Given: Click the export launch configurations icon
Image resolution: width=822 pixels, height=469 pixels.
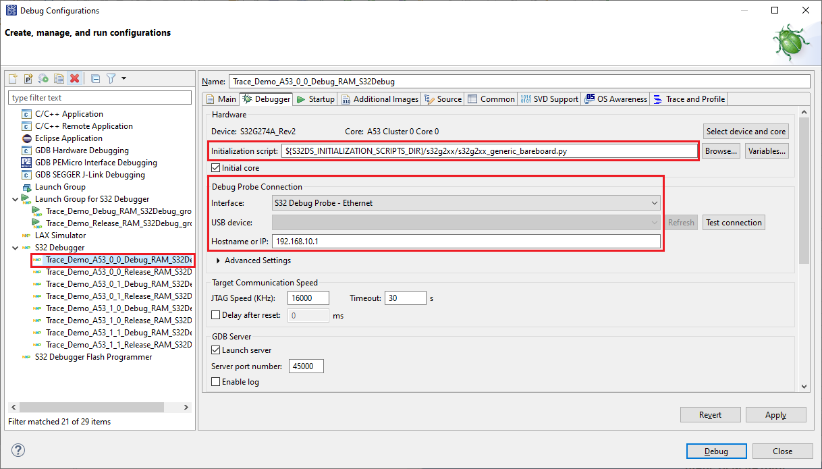Looking at the screenshot, I should 43,78.
